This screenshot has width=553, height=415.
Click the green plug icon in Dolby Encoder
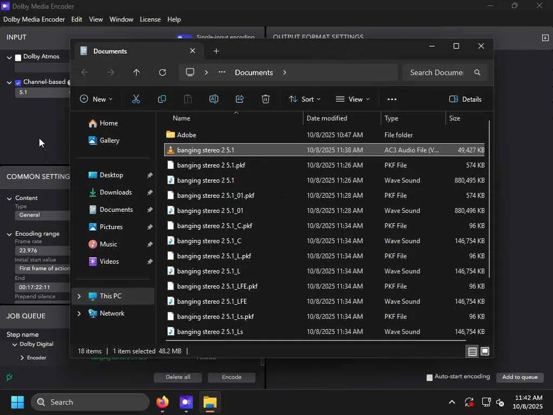click(x=10, y=377)
